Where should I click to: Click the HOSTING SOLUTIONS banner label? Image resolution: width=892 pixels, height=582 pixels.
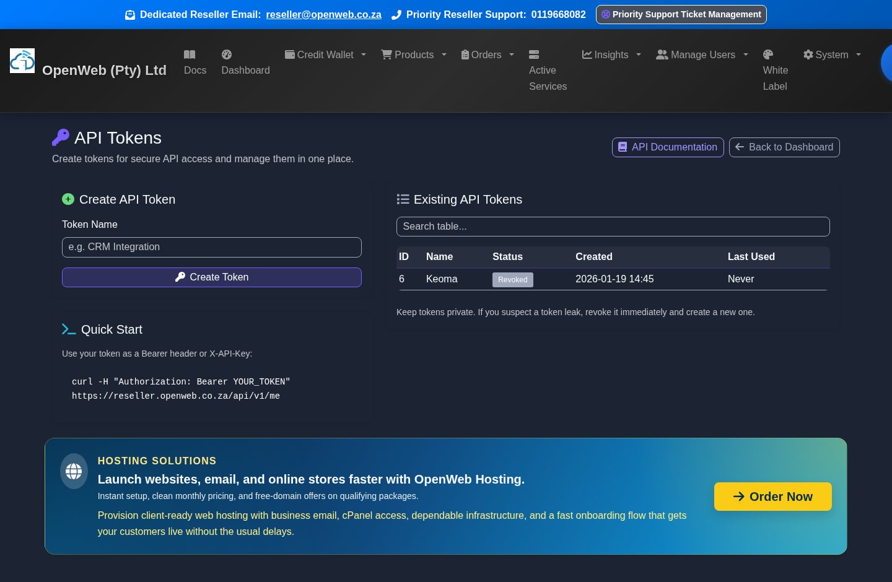[x=157, y=461]
